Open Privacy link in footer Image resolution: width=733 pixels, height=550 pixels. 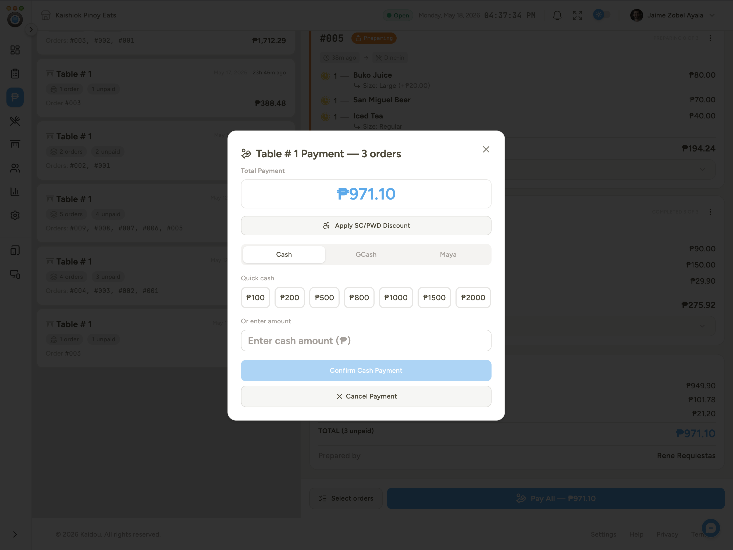point(667,534)
